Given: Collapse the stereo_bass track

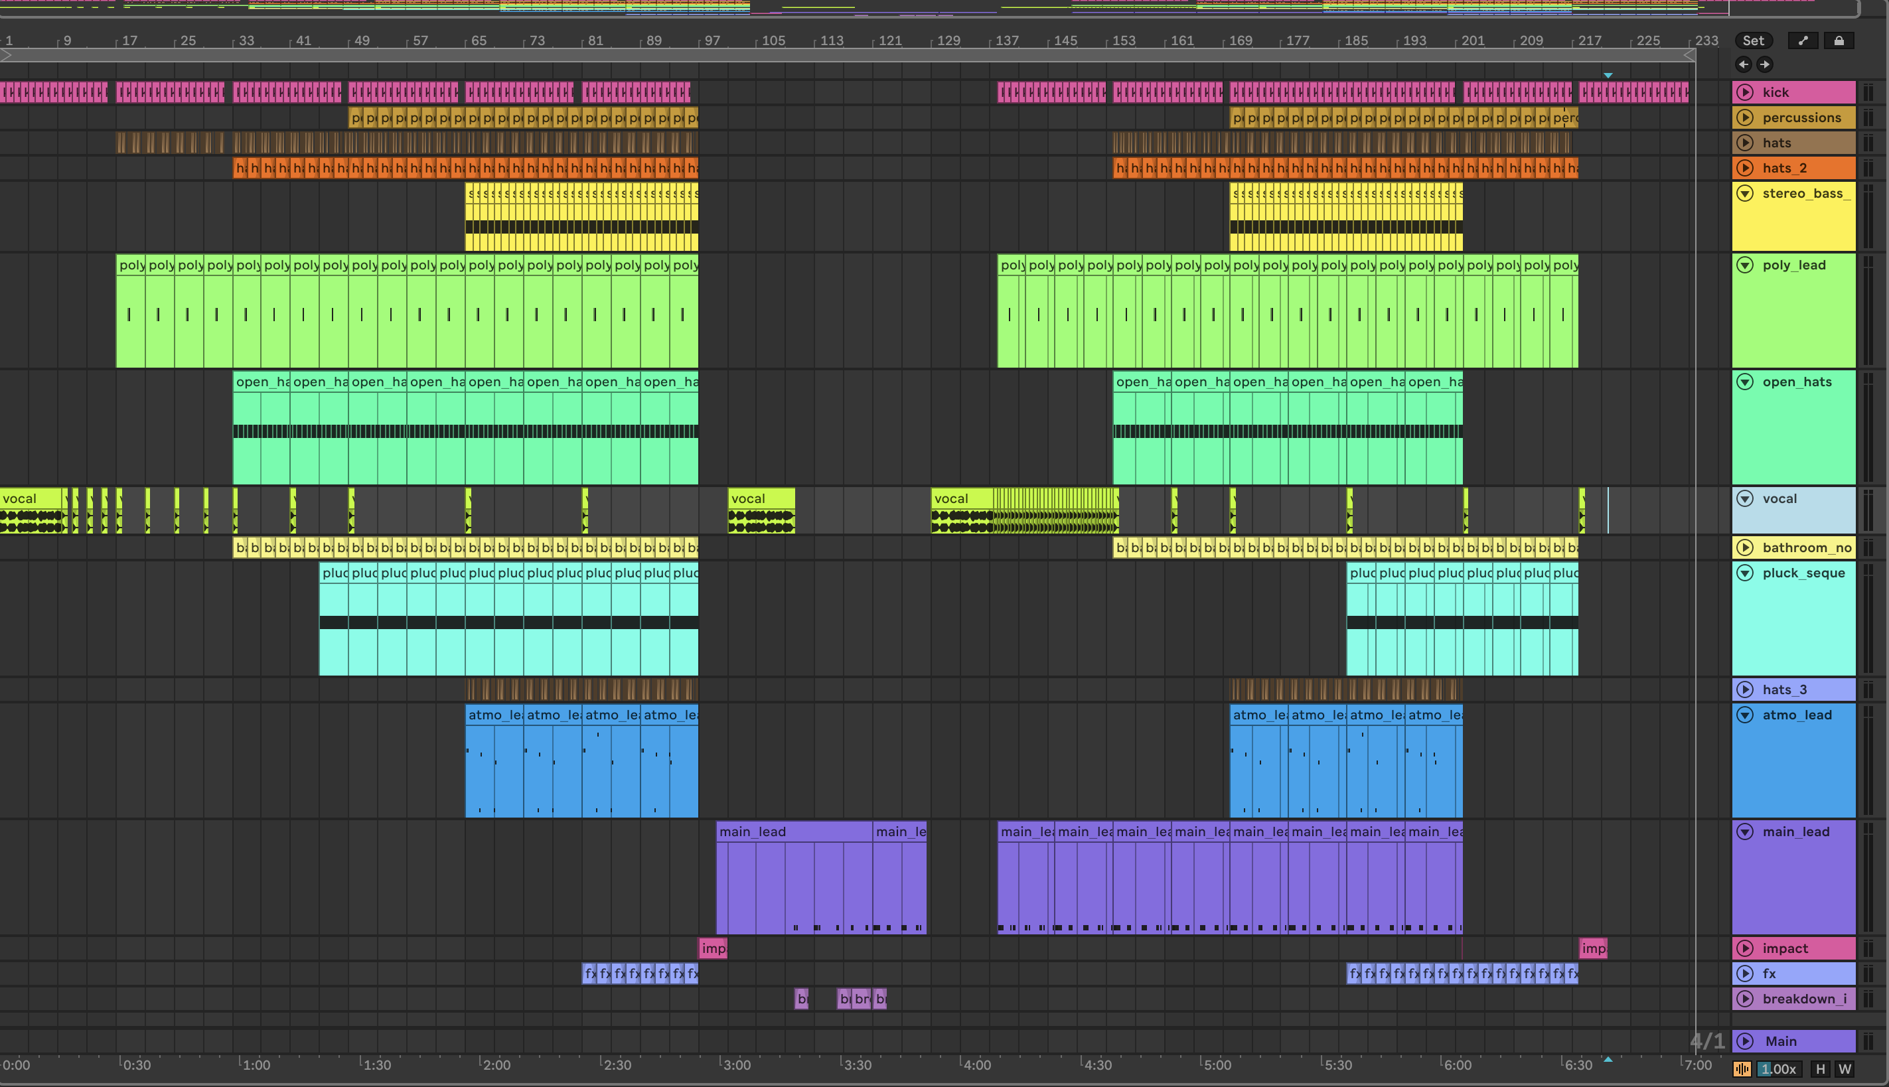Looking at the screenshot, I should [1745, 193].
